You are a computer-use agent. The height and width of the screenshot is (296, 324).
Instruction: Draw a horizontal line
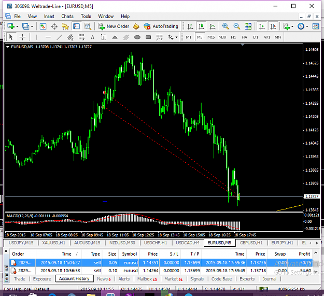(48, 37)
